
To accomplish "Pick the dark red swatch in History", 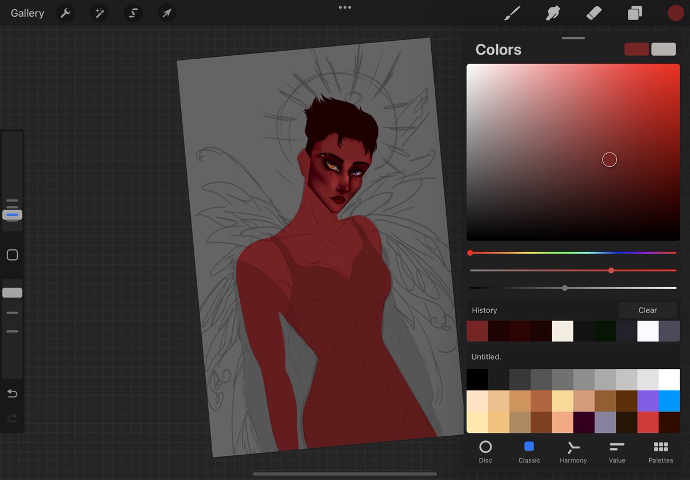I will click(x=477, y=332).
